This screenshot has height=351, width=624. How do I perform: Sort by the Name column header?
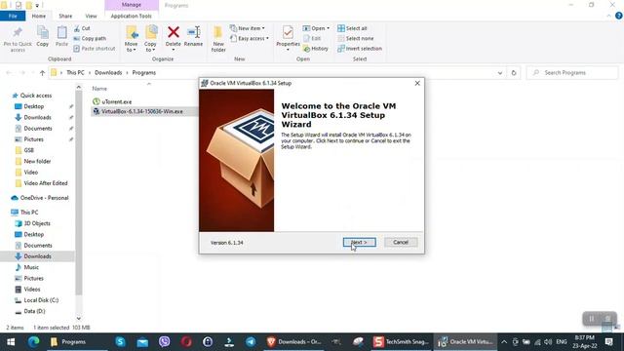[99, 89]
